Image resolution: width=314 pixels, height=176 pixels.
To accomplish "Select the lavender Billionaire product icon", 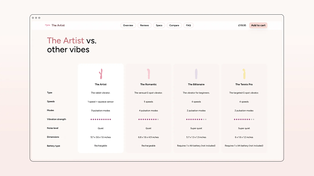I will pyautogui.click(x=196, y=74).
